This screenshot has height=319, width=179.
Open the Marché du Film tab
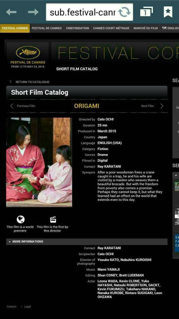[145, 28]
